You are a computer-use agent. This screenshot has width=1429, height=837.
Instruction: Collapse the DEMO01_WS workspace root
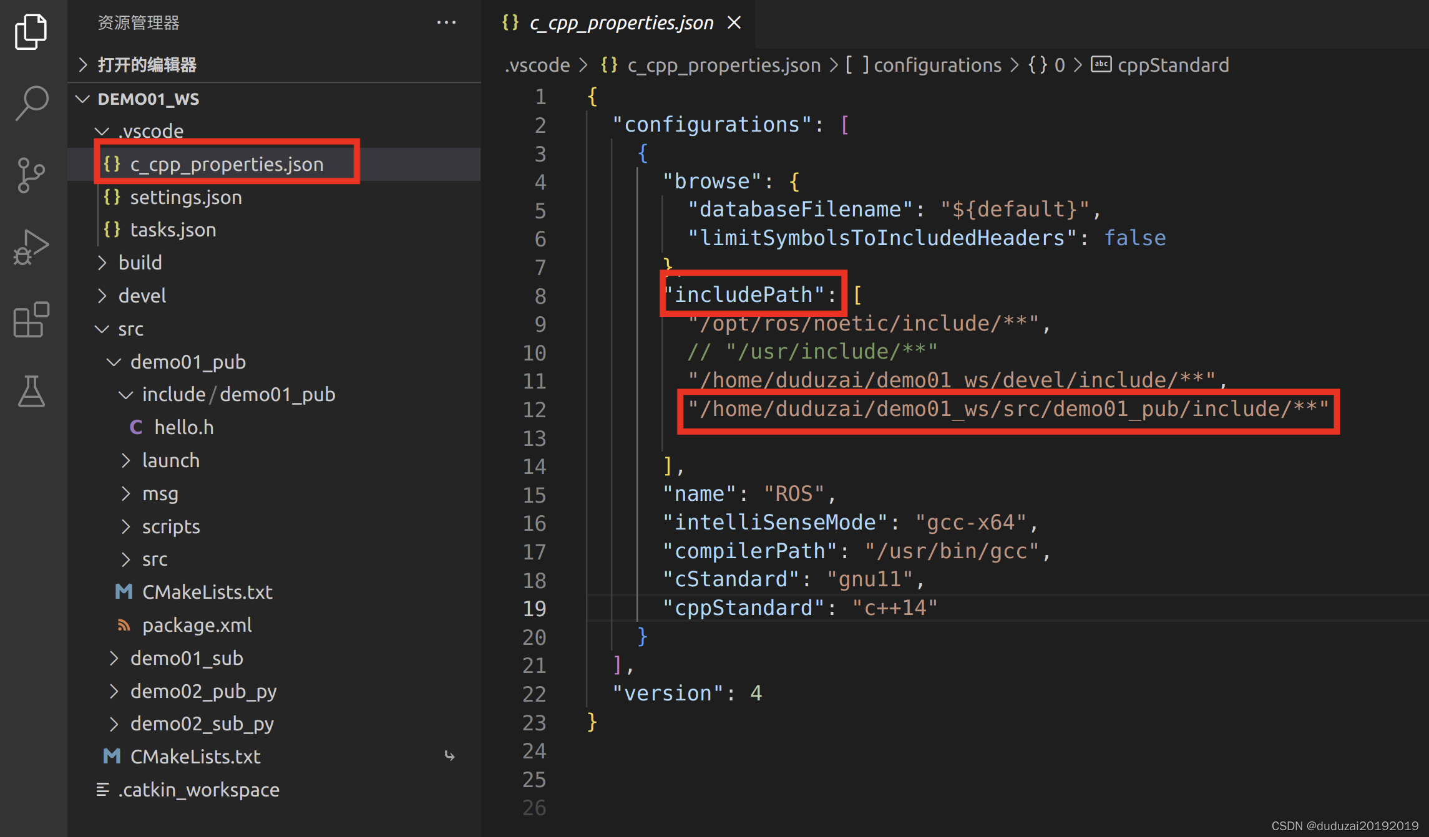point(274,99)
